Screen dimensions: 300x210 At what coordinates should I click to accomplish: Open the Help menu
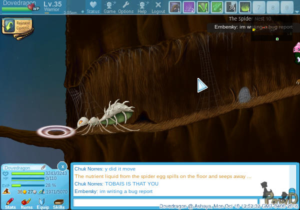[142, 6]
